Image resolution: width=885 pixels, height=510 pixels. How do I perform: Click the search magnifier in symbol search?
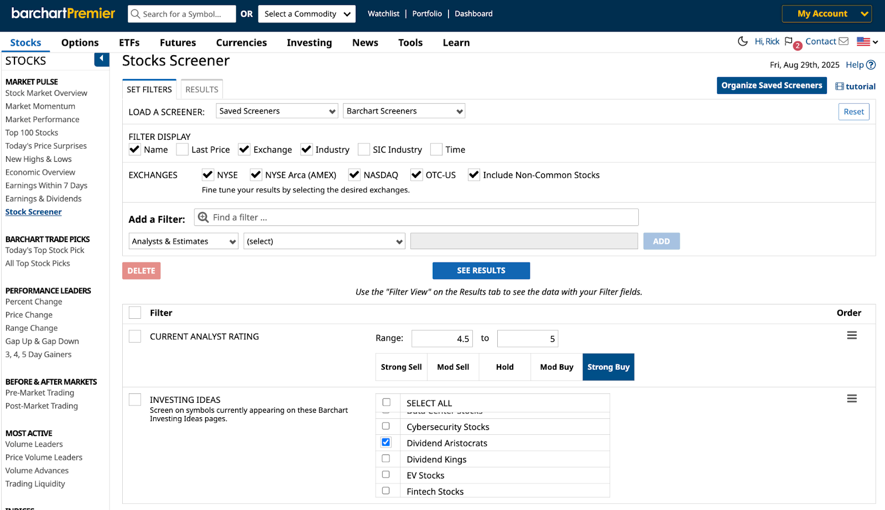[135, 14]
